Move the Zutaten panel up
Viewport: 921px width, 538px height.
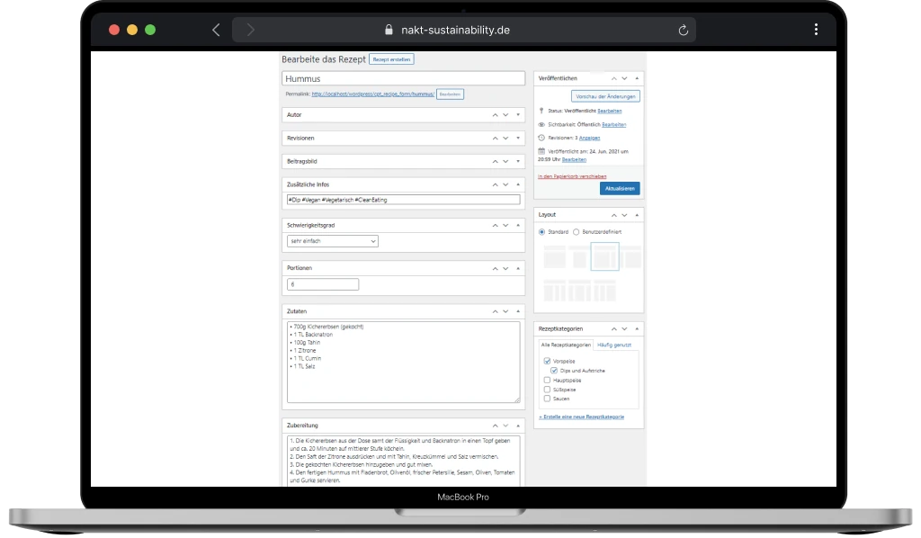coord(494,311)
